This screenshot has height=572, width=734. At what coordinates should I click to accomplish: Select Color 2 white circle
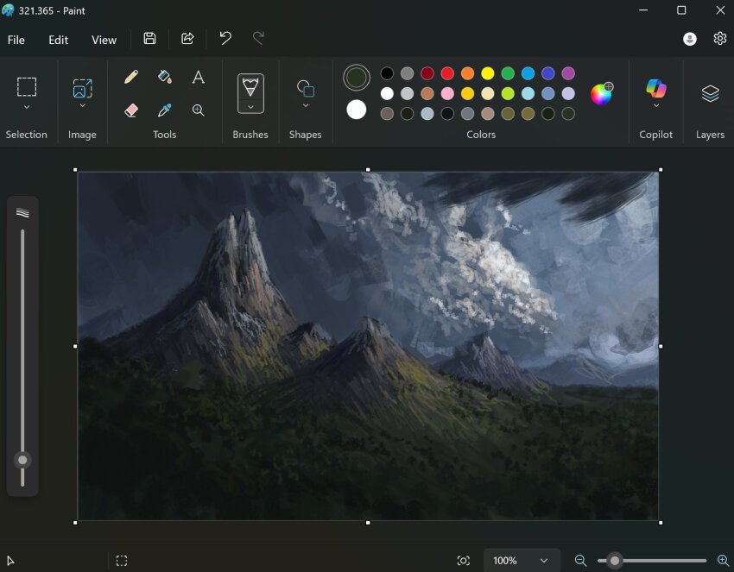click(x=357, y=110)
